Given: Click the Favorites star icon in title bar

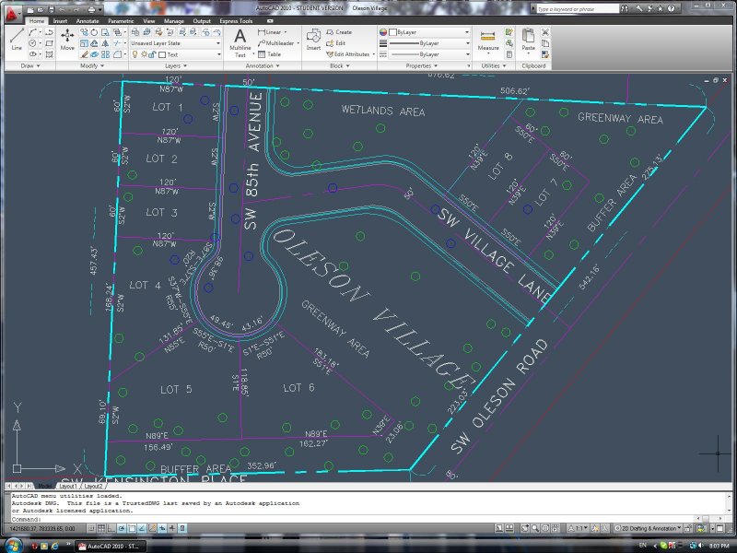Looking at the screenshot, I should point(661,8).
